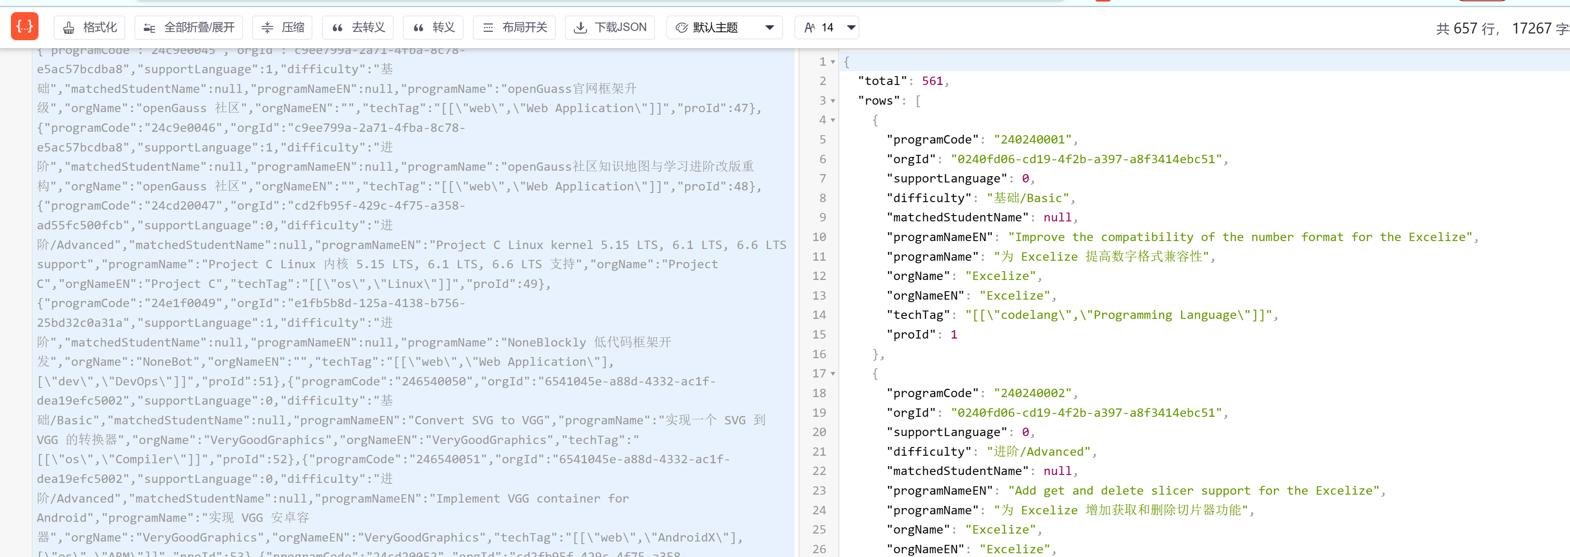Click orgId value on line 6

click(x=1086, y=159)
